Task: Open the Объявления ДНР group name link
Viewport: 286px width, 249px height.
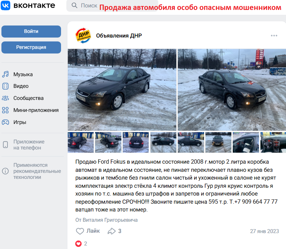Action: coord(119,36)
